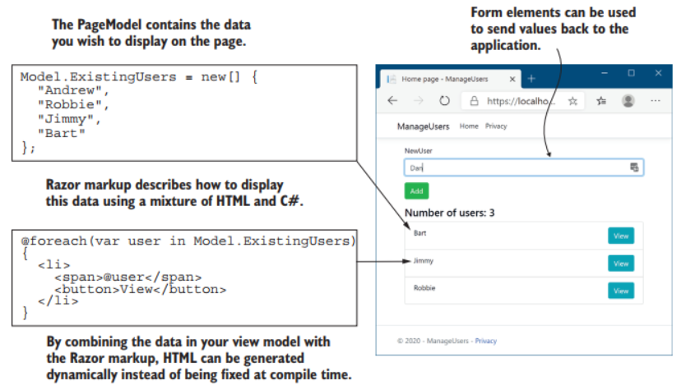Open the favorites list icon
This screenshot has height=385, width=686.
(601, 101)
